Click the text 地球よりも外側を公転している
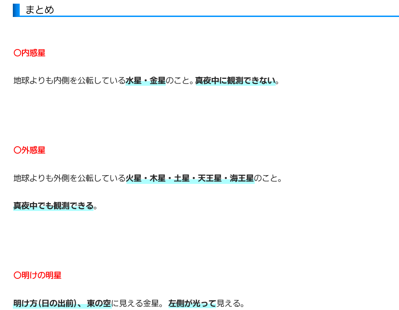The height and width of the screenshot is (310, 399). tap(70, 178)
